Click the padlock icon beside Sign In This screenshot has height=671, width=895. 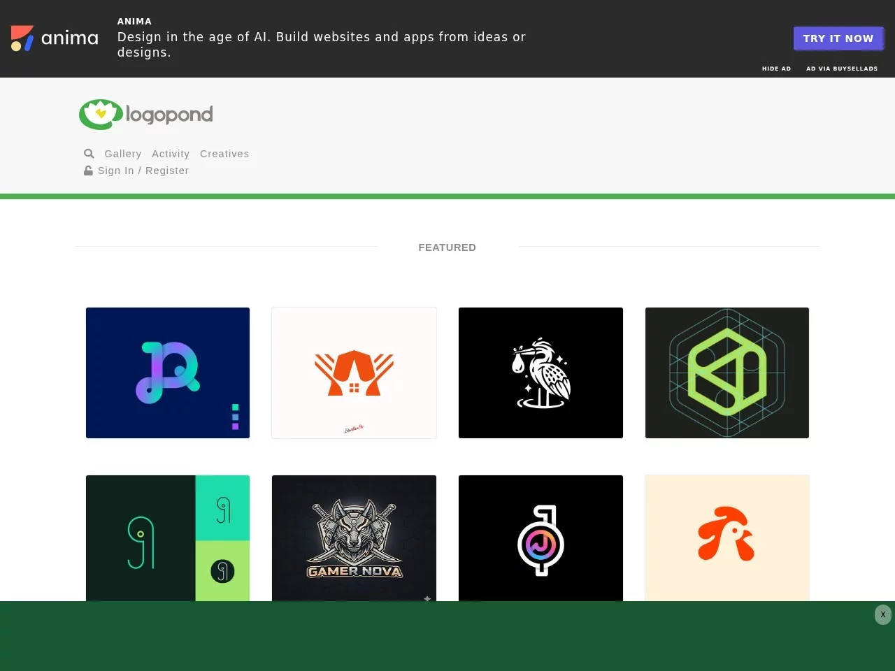point(88,170)
